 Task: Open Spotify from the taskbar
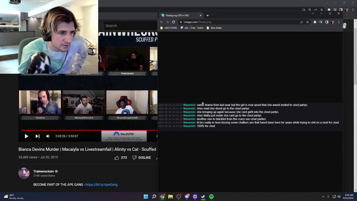coord(211,197)
